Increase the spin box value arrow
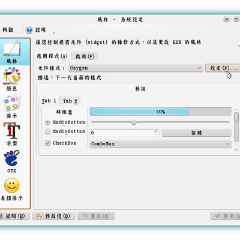The height and width of the screenshot is (240, 240). pyautogui.click(x=156, y=131)
